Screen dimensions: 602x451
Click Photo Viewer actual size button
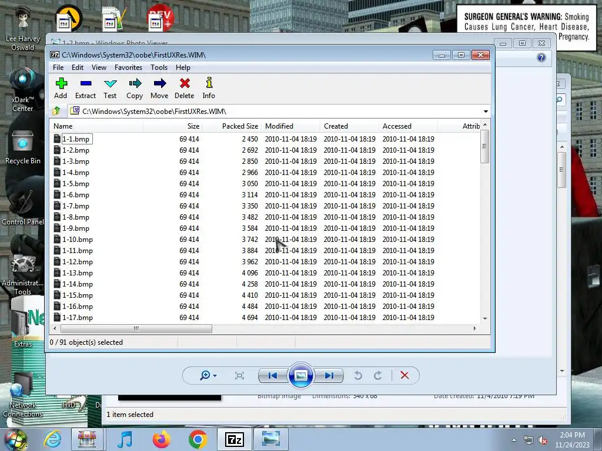pyautogui.click(x=240, y=375)
